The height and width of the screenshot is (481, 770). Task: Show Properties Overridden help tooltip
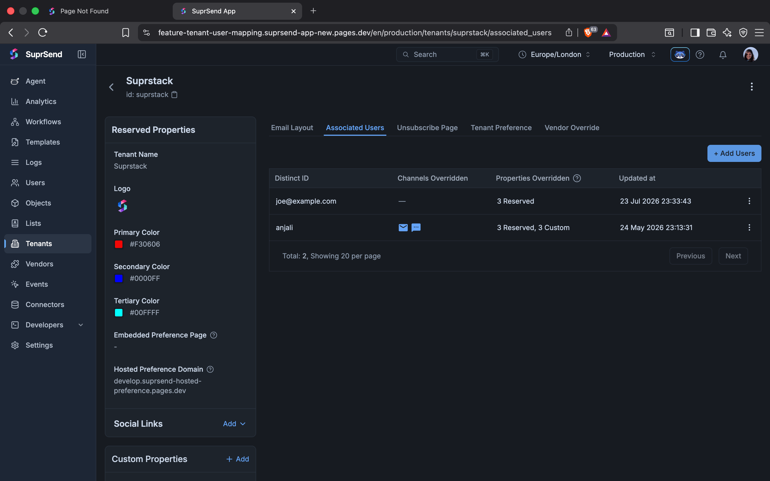click(x=577, y=179)
